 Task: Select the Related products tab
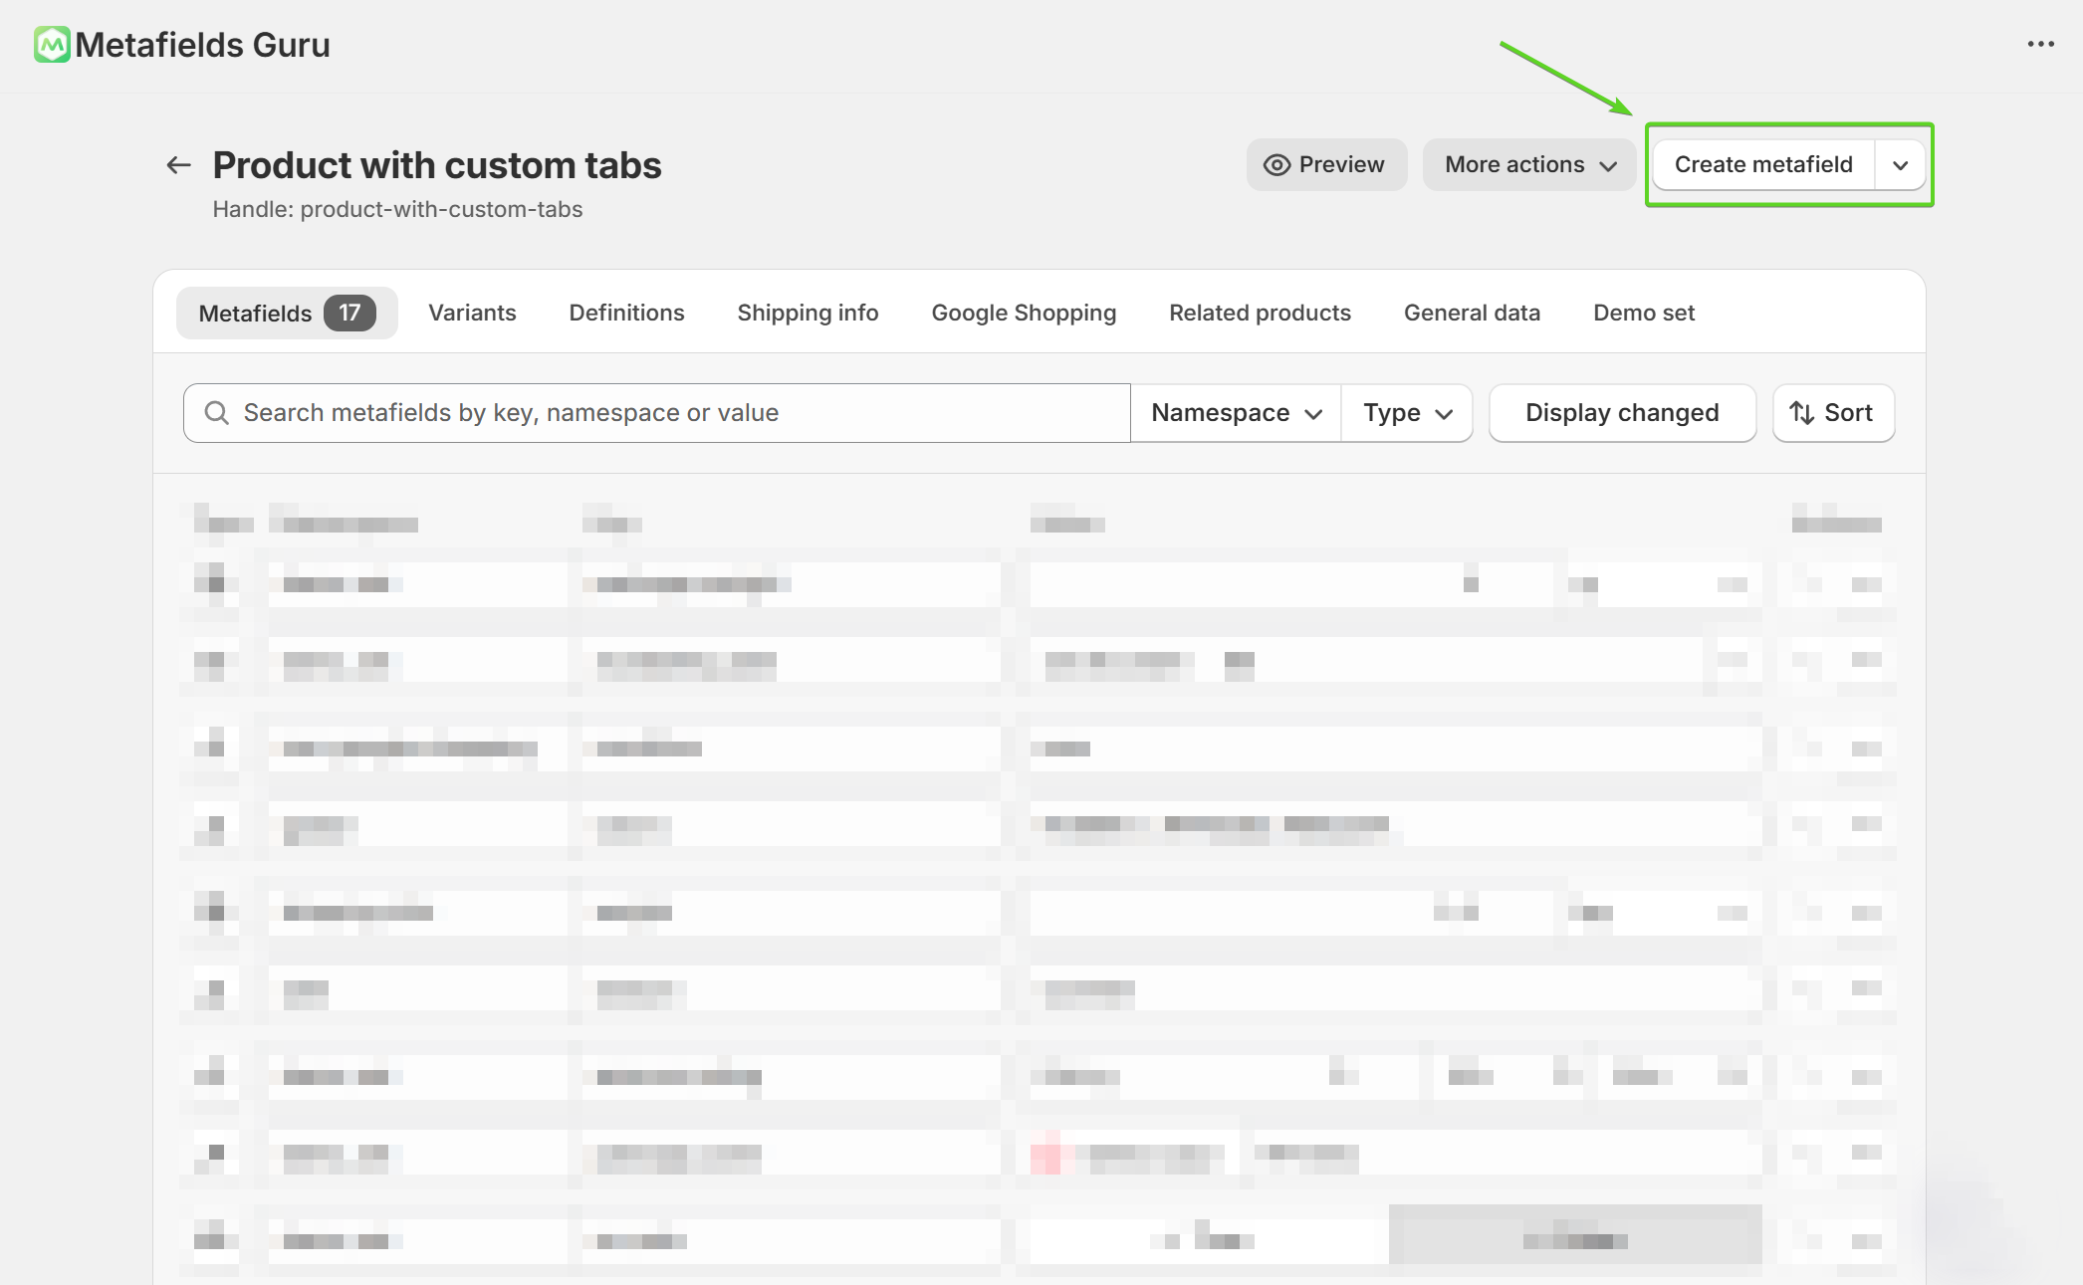pyautogui.click(x=1260, y=314)
